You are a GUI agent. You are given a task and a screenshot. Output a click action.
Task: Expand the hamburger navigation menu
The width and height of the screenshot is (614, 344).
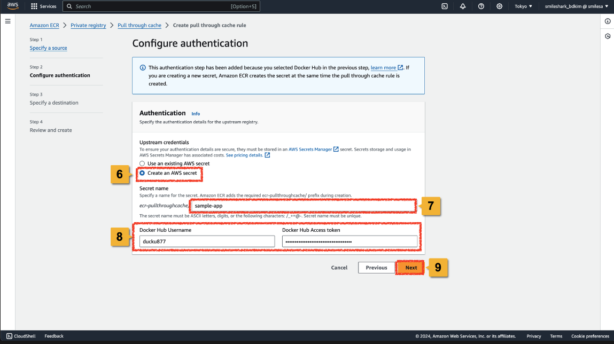pos(7,21)
